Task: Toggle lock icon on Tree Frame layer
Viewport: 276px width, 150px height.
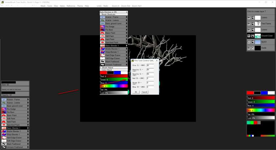Action: (x=252, y=24)
